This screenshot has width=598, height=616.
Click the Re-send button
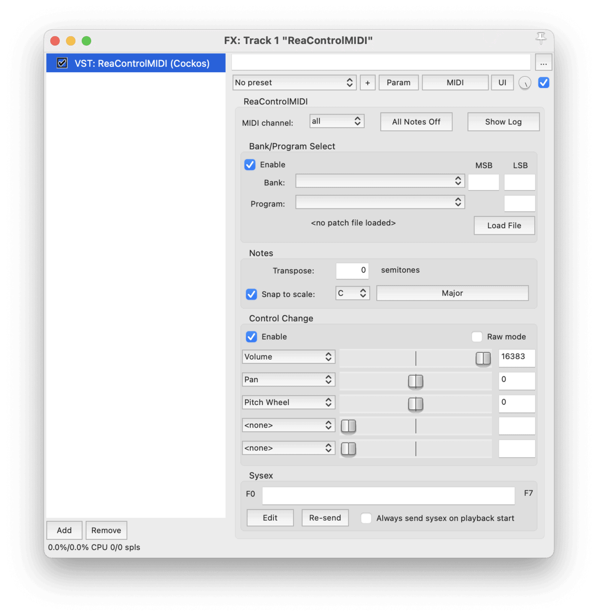click(x=325, y=518)
